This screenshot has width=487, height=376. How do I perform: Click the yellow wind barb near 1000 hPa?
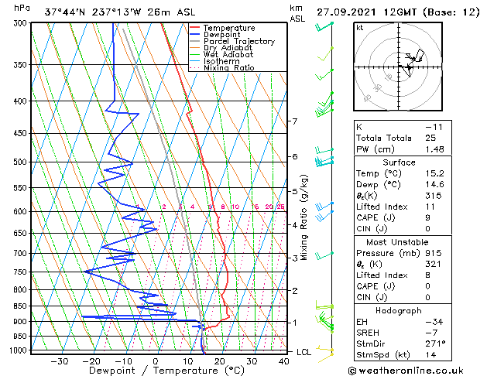point(325,349)
